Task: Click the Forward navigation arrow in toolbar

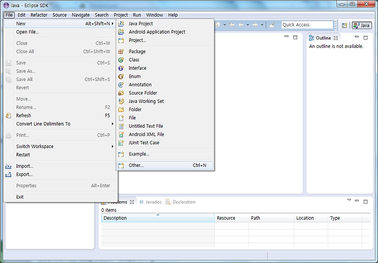Action: point(255,25)
